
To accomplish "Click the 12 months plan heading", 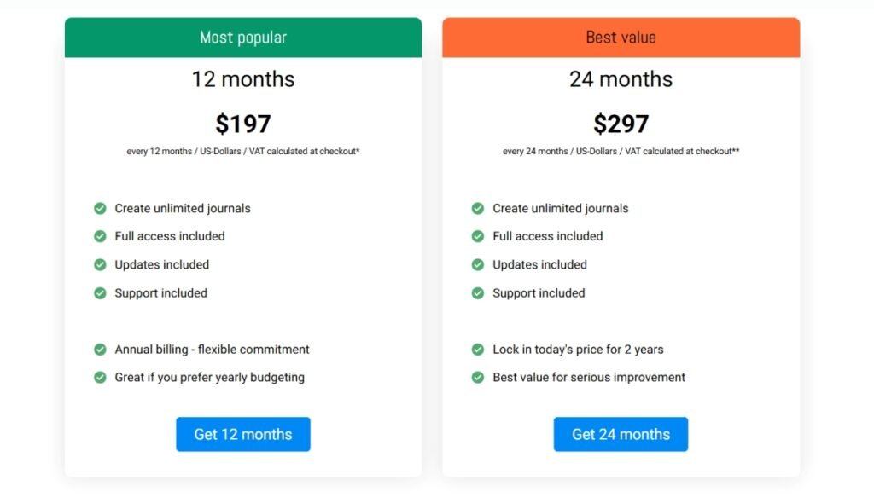I will pos(243,79).
